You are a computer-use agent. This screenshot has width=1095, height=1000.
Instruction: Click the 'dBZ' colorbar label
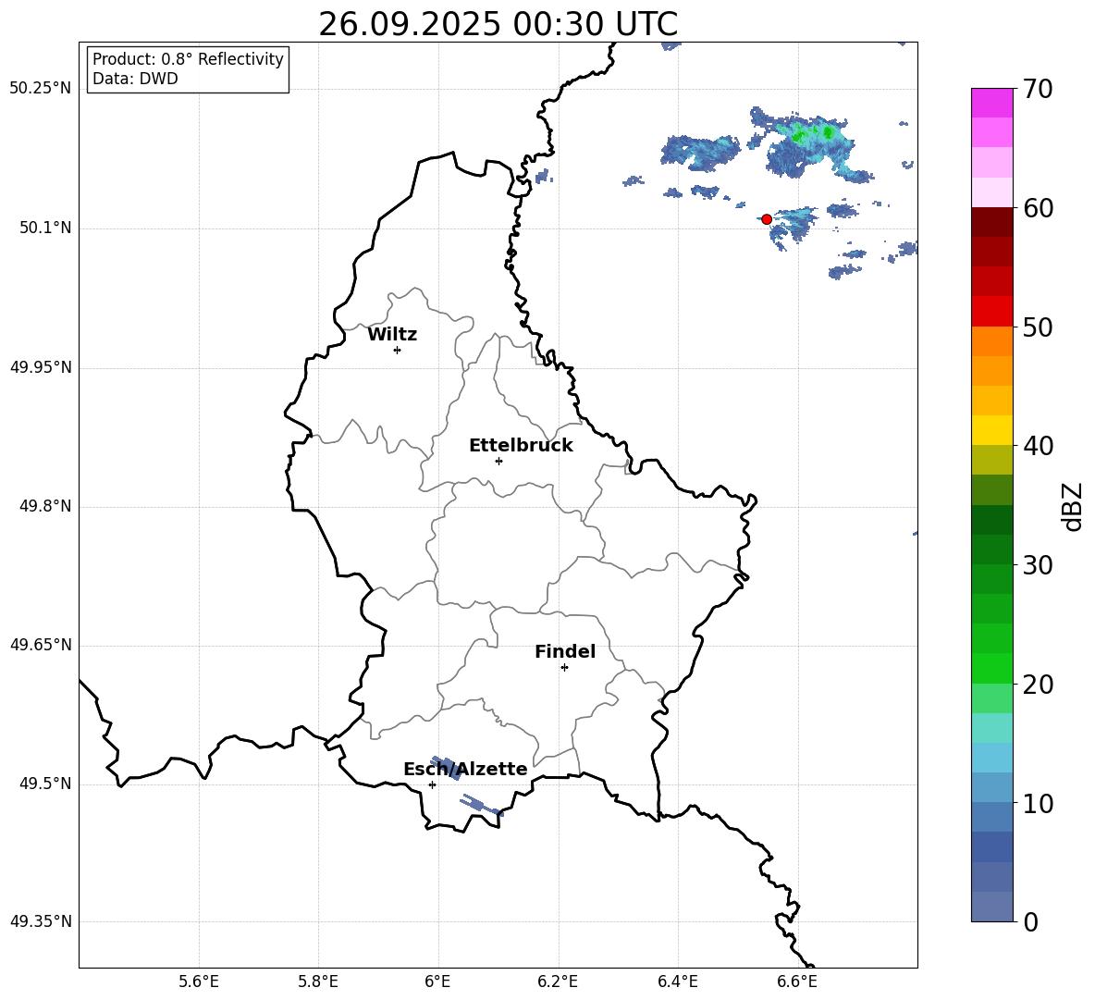tap(1072, 506)
